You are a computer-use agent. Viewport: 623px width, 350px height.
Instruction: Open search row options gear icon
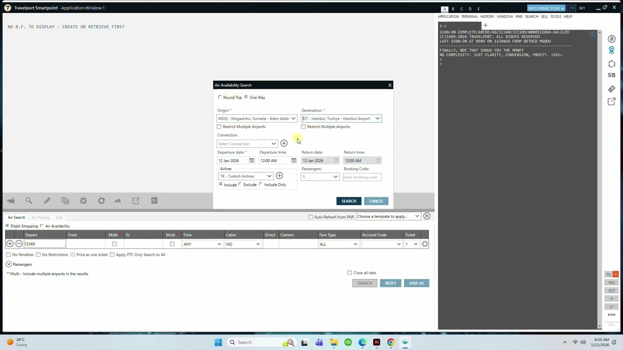[x=425, y=244]
